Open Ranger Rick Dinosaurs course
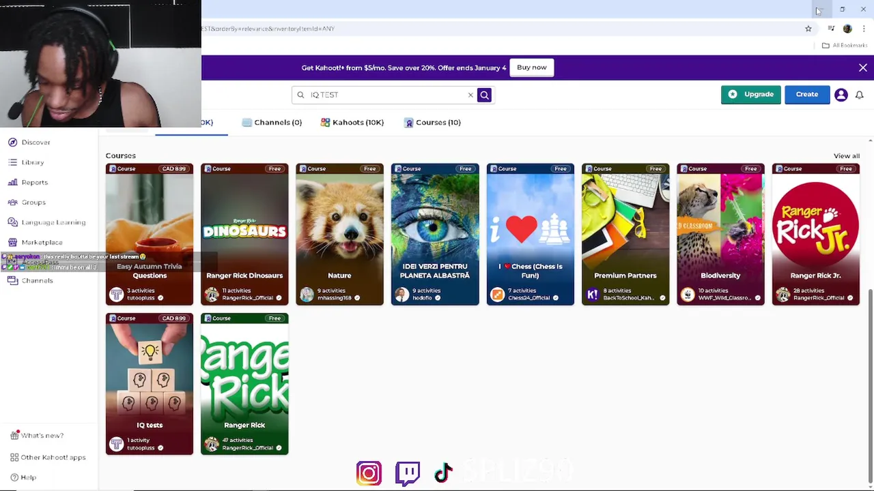The image size is (874, 491). 244,234
